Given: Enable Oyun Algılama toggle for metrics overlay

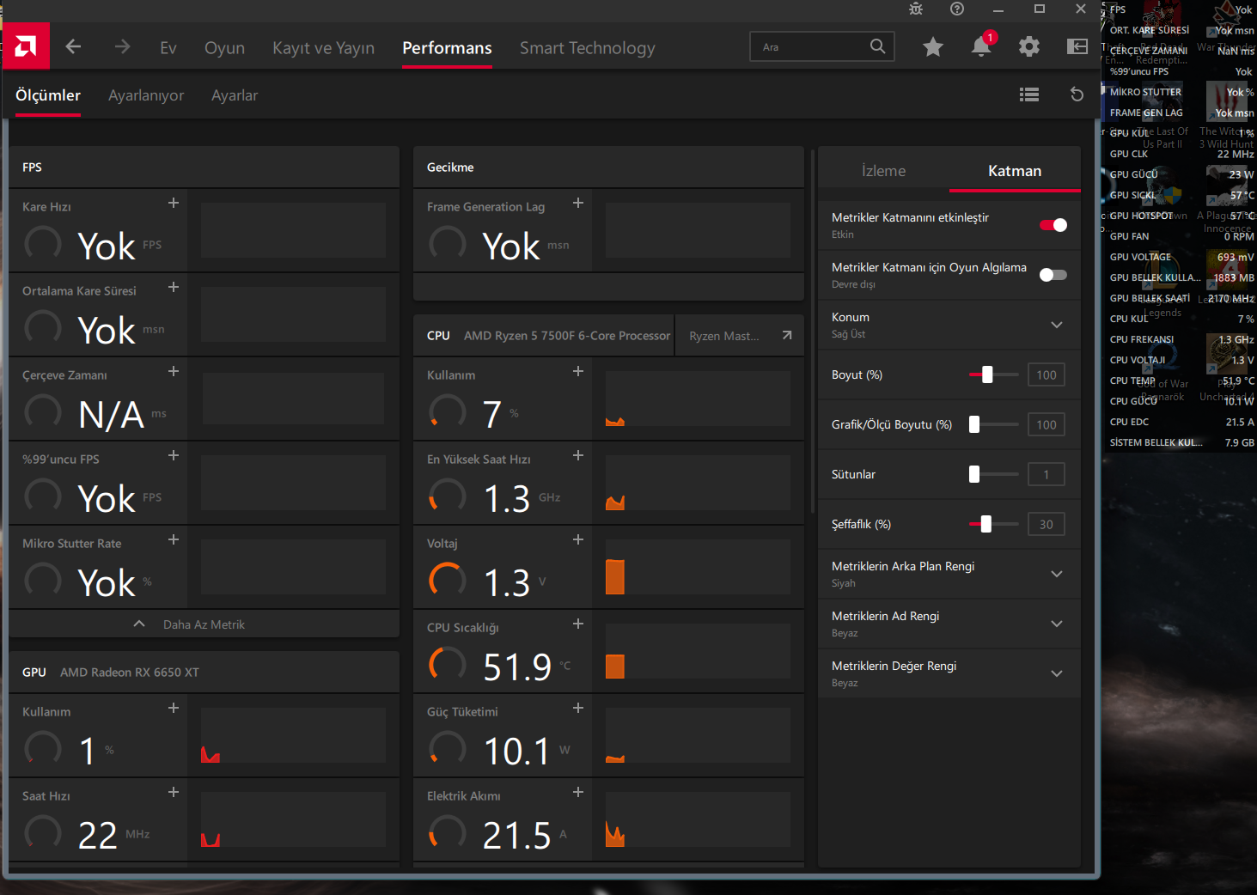Looking at the screenshot, I should 1053,275.
